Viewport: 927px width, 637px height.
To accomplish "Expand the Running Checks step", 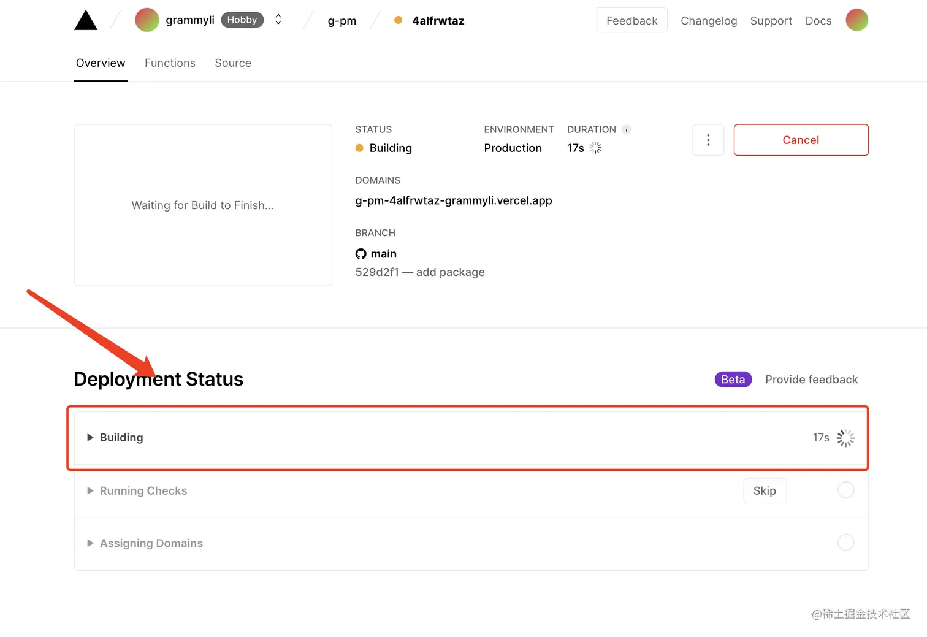I will [90, 490].
